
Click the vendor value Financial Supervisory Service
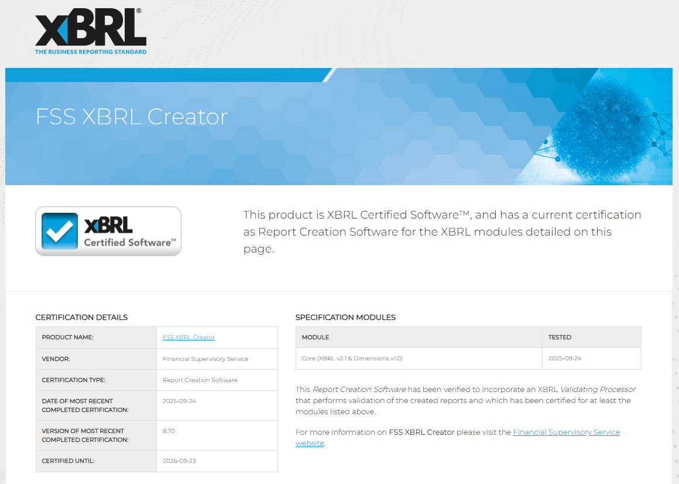point(205,359)
